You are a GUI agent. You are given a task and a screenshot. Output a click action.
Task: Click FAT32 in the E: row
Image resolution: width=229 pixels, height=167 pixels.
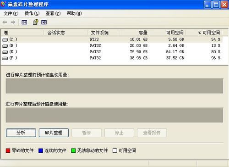coord(95,52)
